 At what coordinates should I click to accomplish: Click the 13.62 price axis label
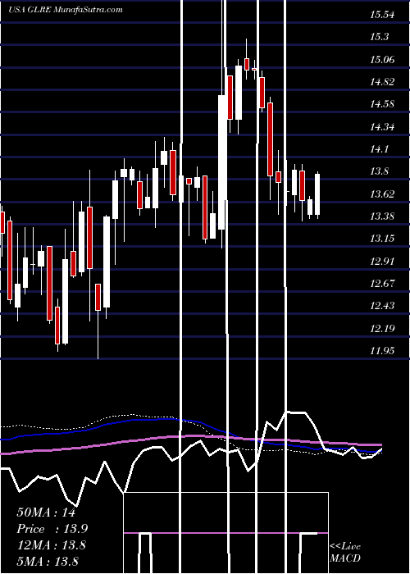pyautogui.click(x=382, y=194)
